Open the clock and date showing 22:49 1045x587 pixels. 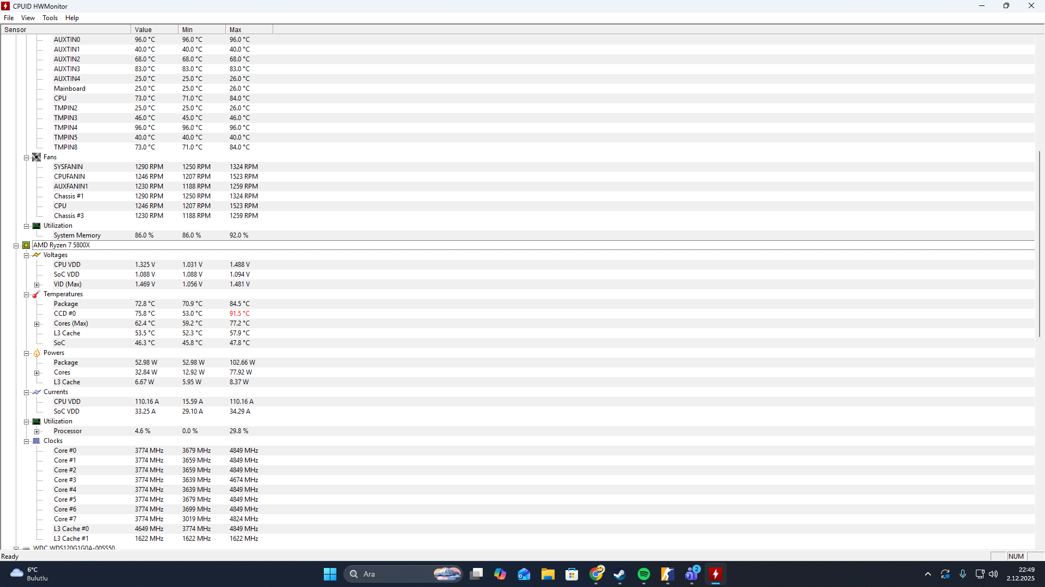coord(1021,574)
